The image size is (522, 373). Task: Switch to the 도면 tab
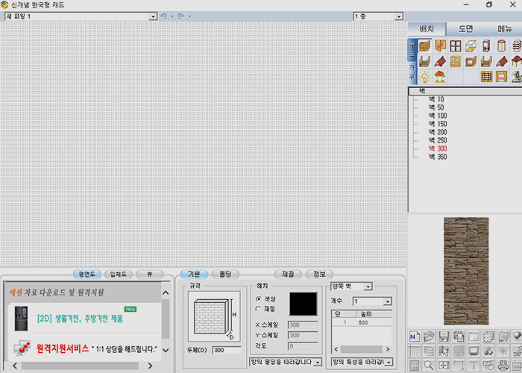tap(466, 28)
